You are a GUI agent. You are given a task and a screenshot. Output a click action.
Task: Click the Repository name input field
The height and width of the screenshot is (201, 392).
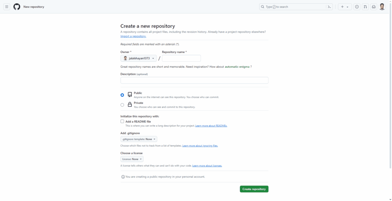181,59
